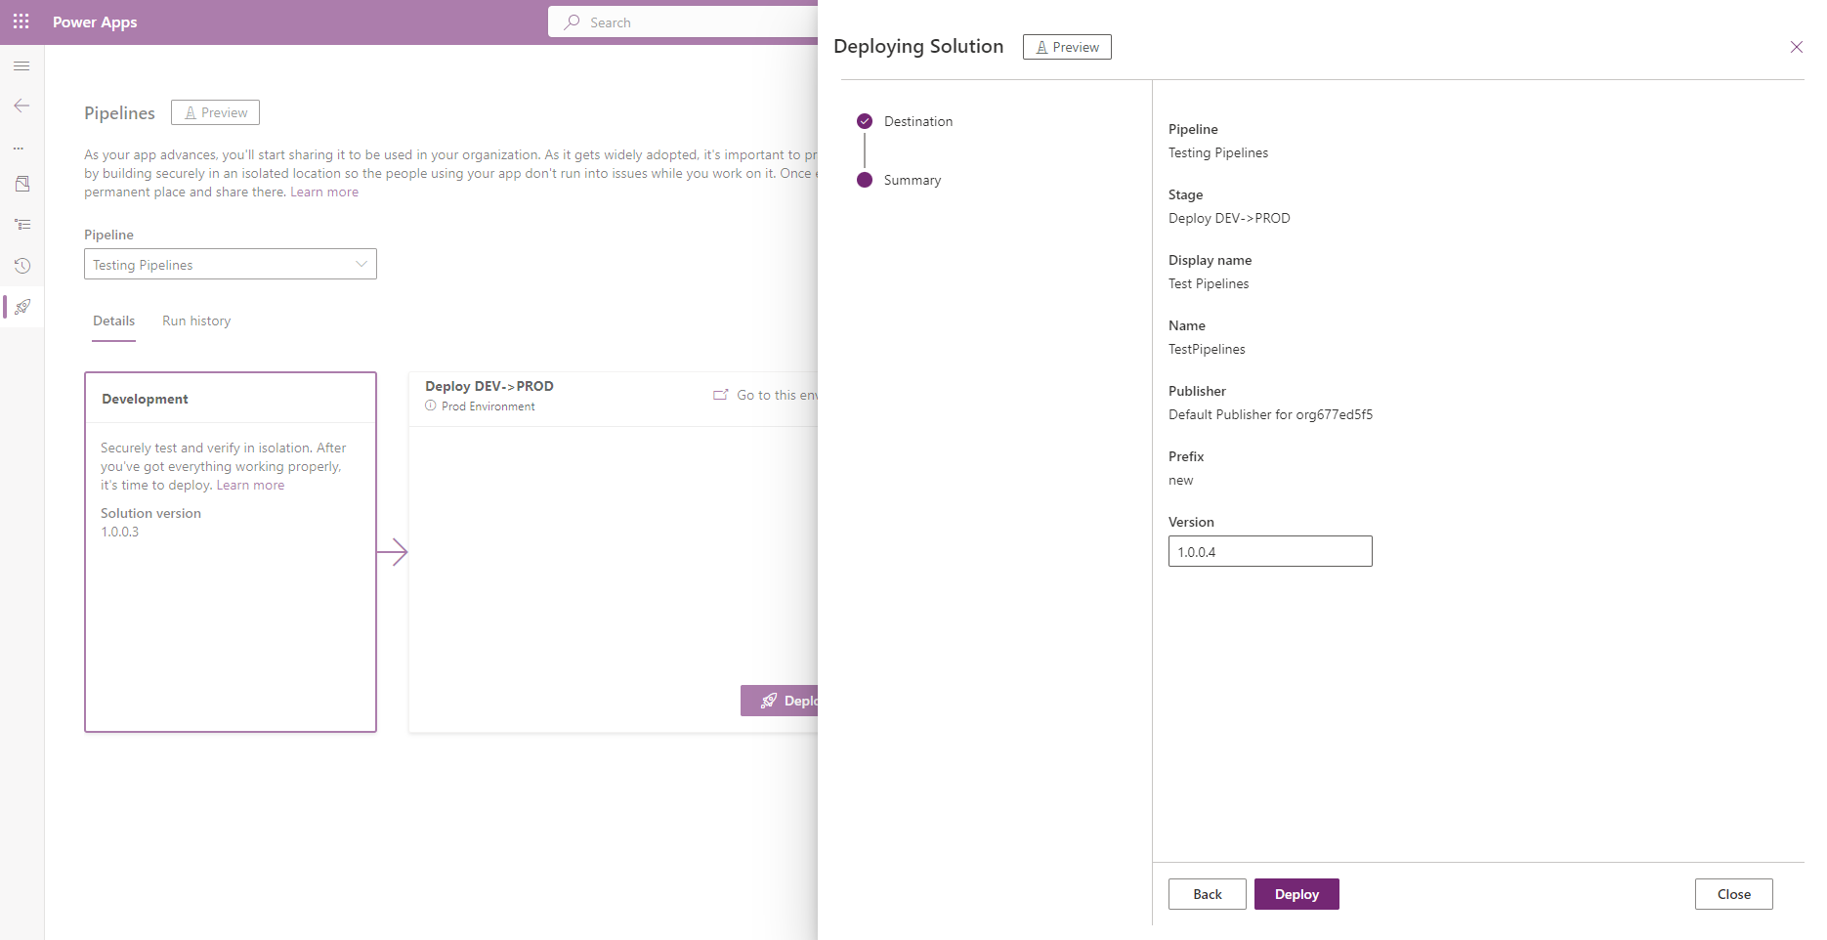The width and height of the screenshot is (1827, 940).
Task: Click the search magnifier icon
Action: tap(573, 21)
